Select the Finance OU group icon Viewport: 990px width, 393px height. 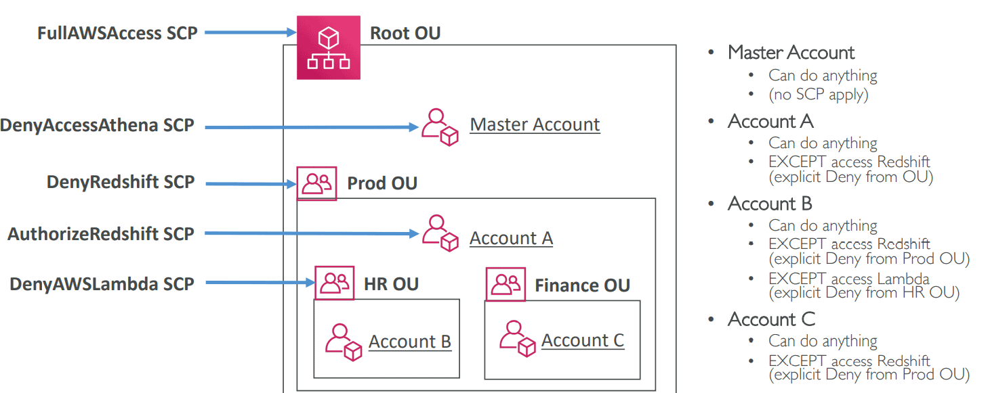pyautogui.click(x=506, y=284)
